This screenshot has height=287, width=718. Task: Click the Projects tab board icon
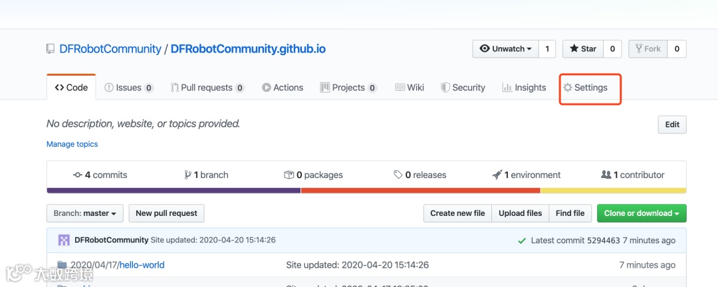coord(324,88)
